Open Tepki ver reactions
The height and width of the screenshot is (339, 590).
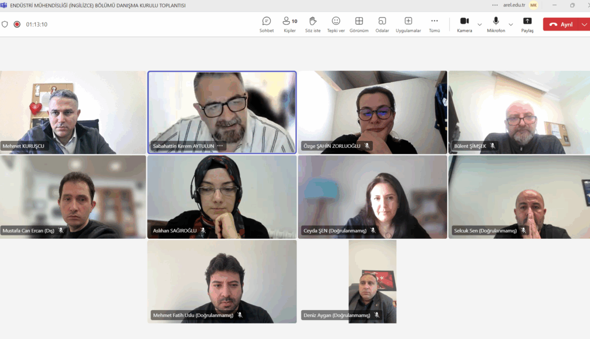tap(336, 24)
